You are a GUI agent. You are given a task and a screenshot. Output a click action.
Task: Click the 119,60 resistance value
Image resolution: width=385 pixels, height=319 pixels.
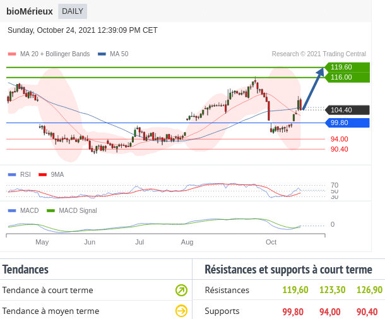pos(295,290)
